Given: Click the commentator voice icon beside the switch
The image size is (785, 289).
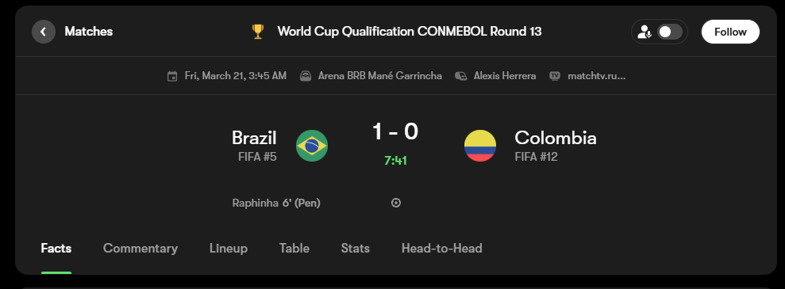Looking at the screenshot, I should pyautogui.click(x=644, y=32).
